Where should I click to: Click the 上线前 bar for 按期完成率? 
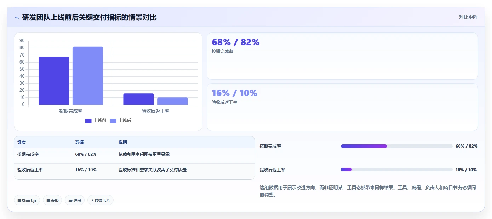[54, 81]
